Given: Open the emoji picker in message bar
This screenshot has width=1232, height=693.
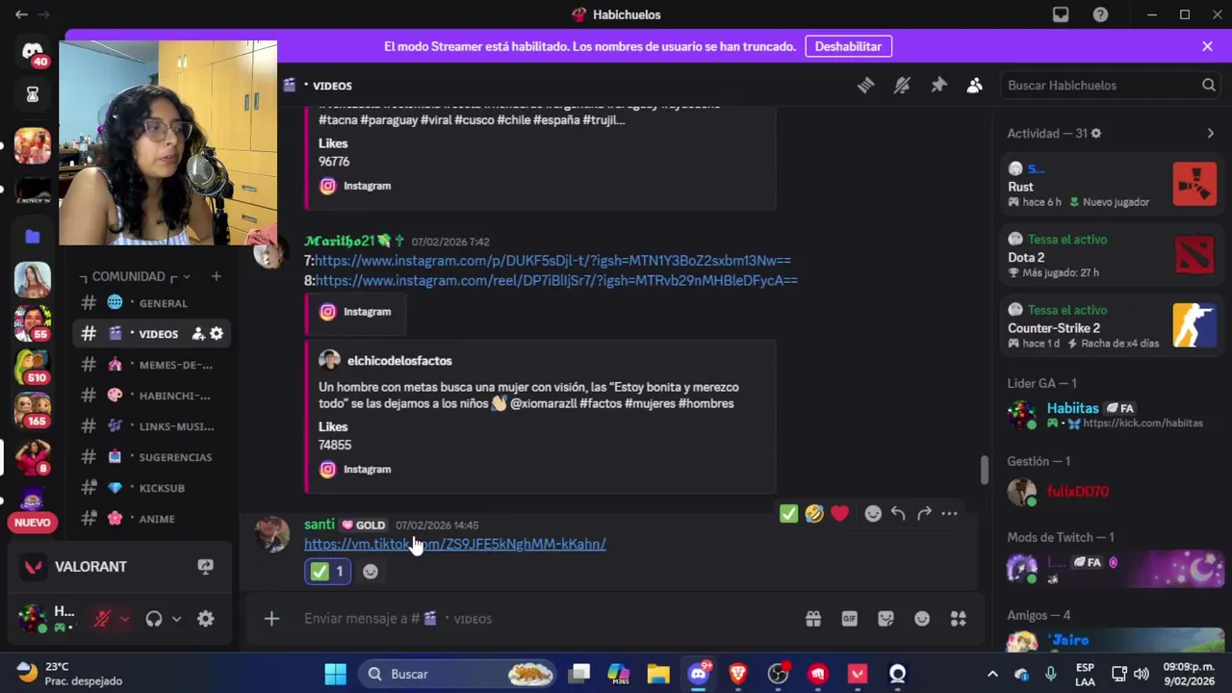Looking at the screenshot, I should click(922, 619).
